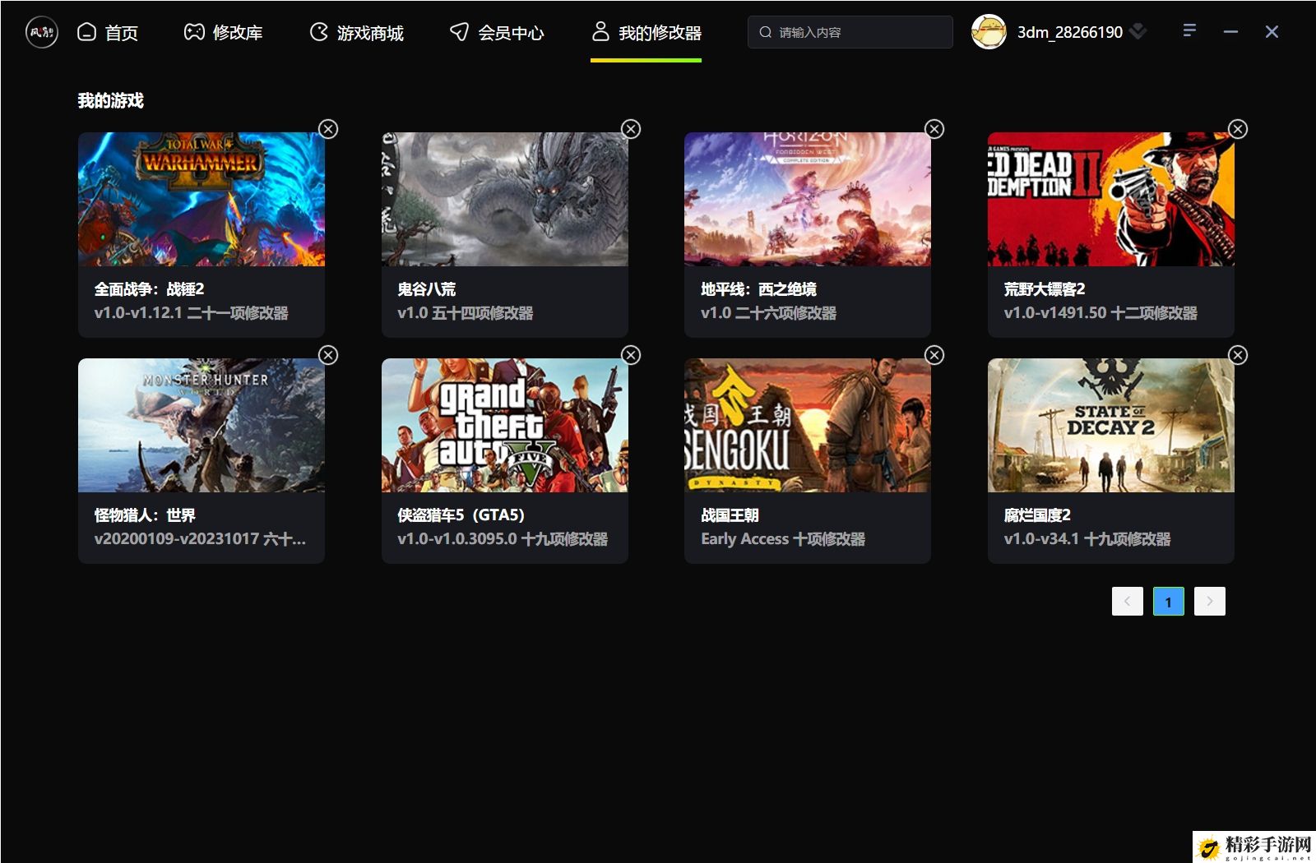
Task: Open Sengoku Dynasty cover image
Action: 808,425
